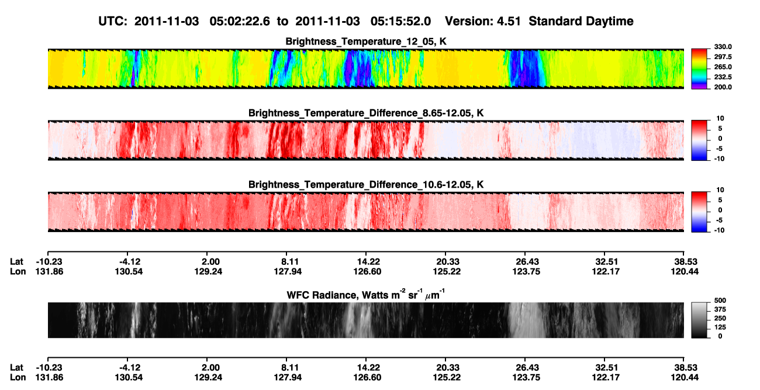Click upper axis latitude value 8.11

click(x=286, y=261)
